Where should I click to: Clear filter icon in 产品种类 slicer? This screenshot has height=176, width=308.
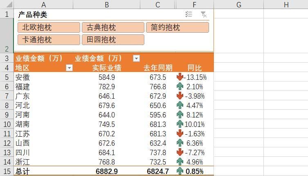coord(204,14)
